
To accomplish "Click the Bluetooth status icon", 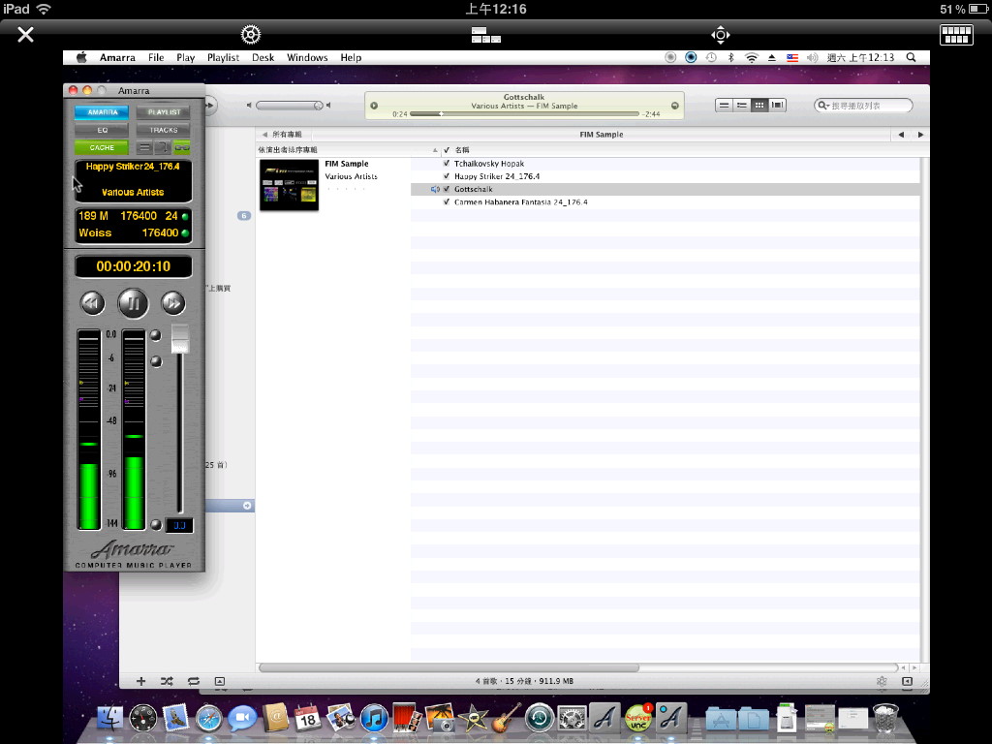I will 730,57.
